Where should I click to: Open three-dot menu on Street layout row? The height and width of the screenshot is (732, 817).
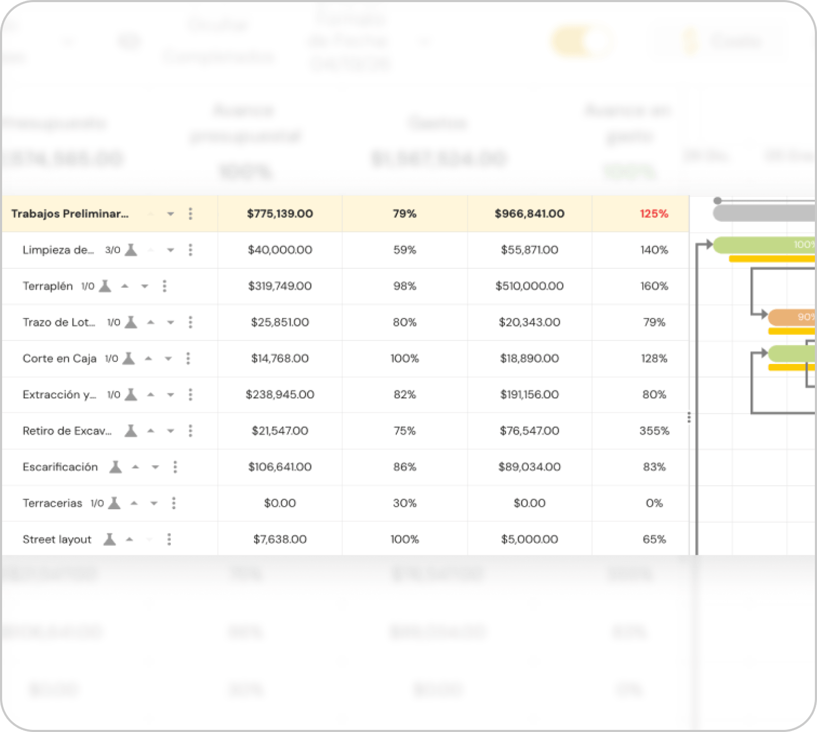[169, 539]
